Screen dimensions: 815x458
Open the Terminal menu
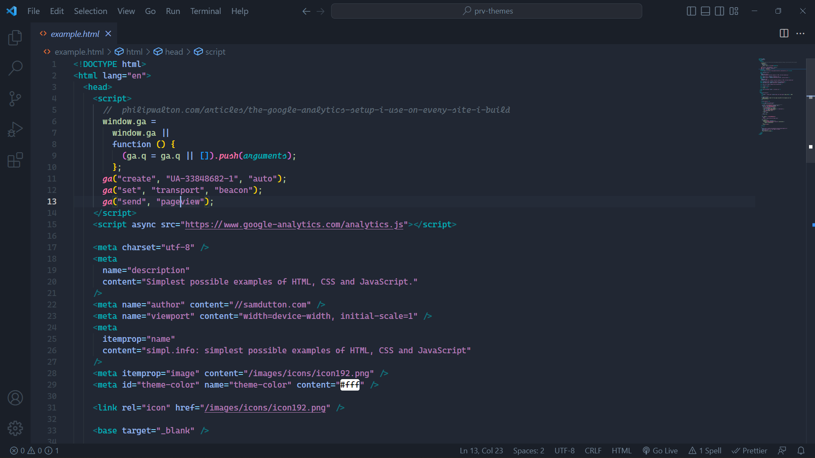click(x=205, y=11)
